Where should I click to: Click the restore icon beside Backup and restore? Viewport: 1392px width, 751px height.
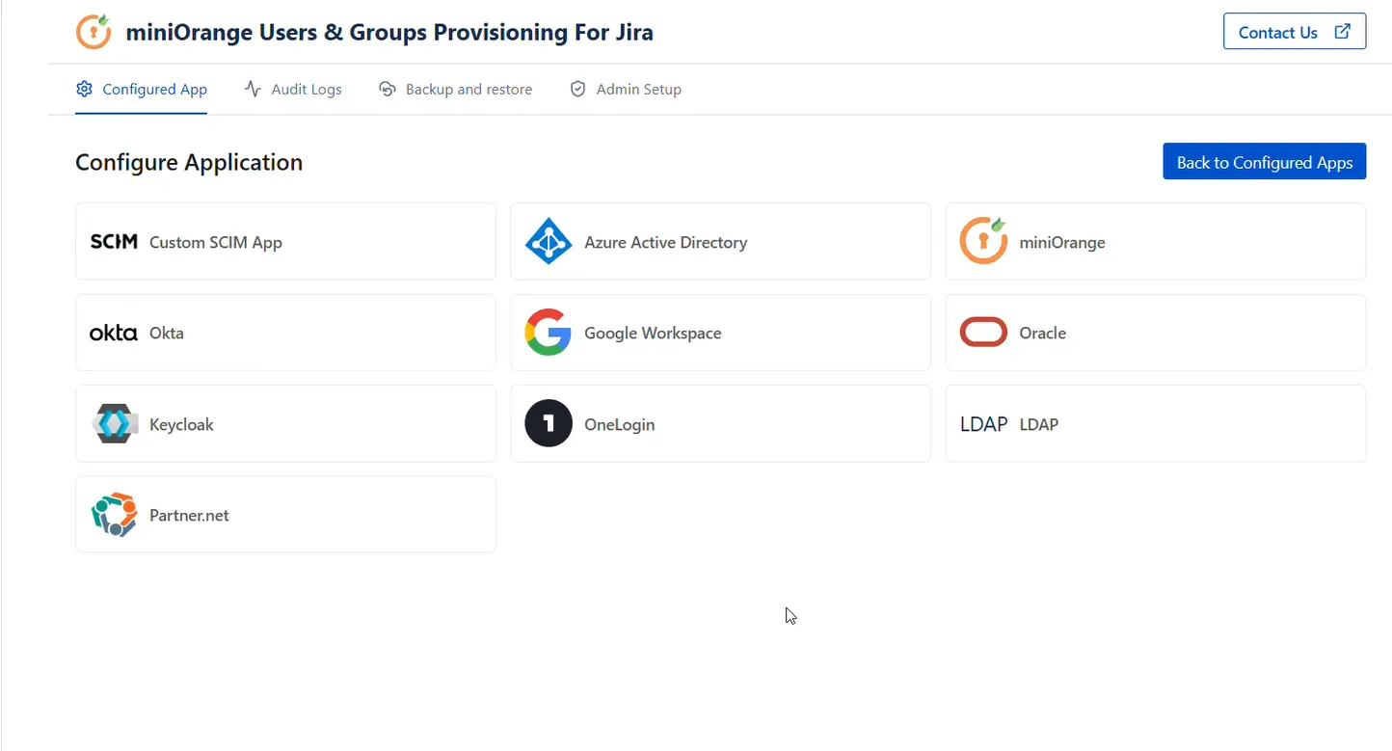(388, 89)
